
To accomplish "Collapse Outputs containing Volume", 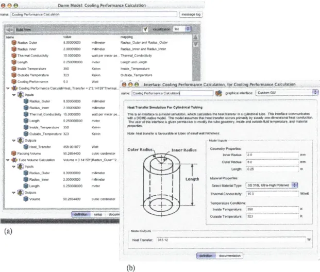I will pyautogui.click(x=14, y=193).
